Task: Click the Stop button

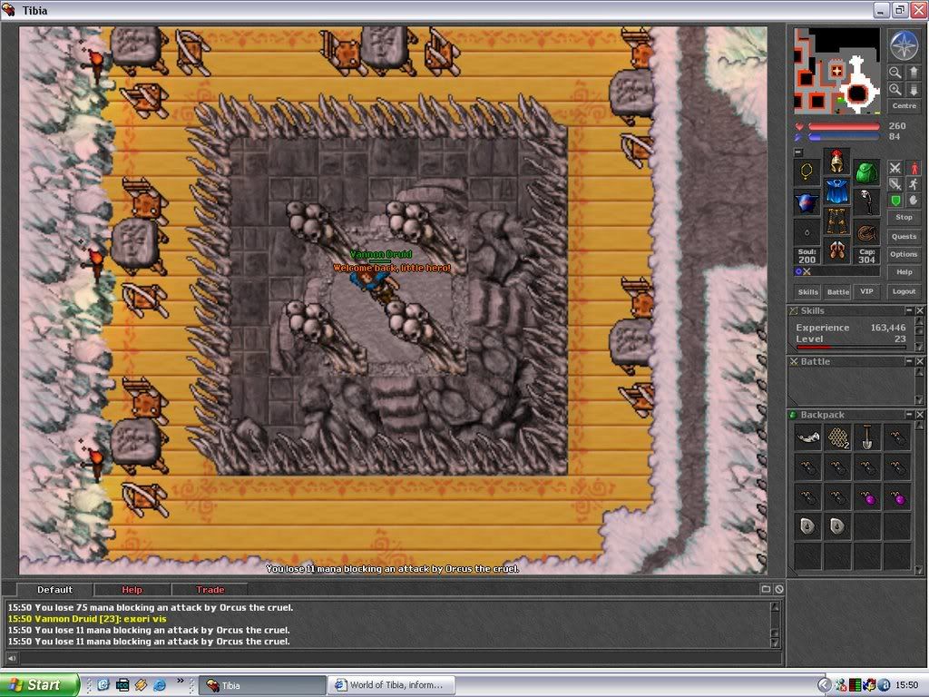Action: point(905,218)
